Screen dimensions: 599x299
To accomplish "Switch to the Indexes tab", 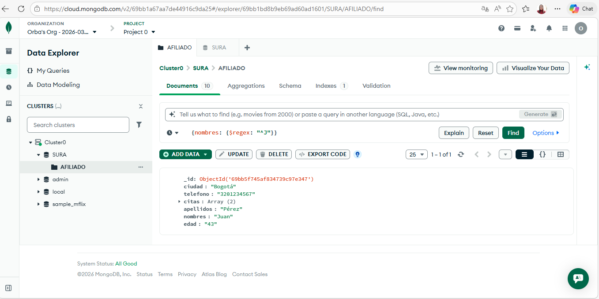I will coord(326,86).
